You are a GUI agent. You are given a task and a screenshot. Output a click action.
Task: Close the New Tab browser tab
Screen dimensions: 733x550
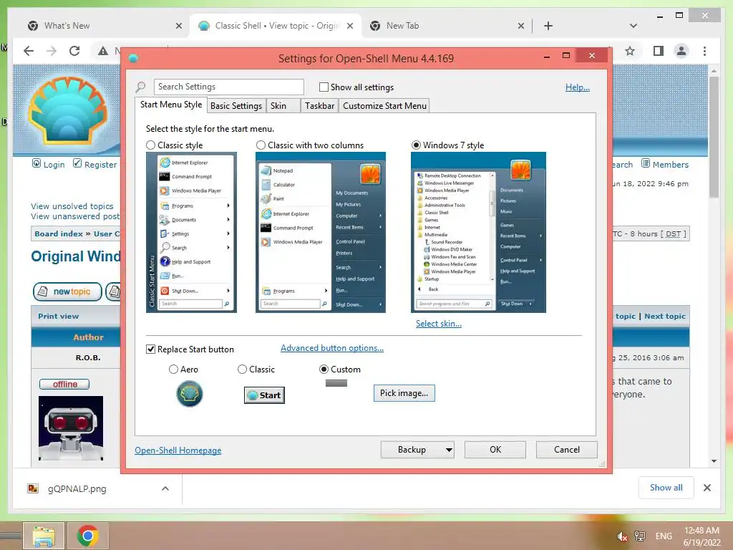[x=521, y=26]
